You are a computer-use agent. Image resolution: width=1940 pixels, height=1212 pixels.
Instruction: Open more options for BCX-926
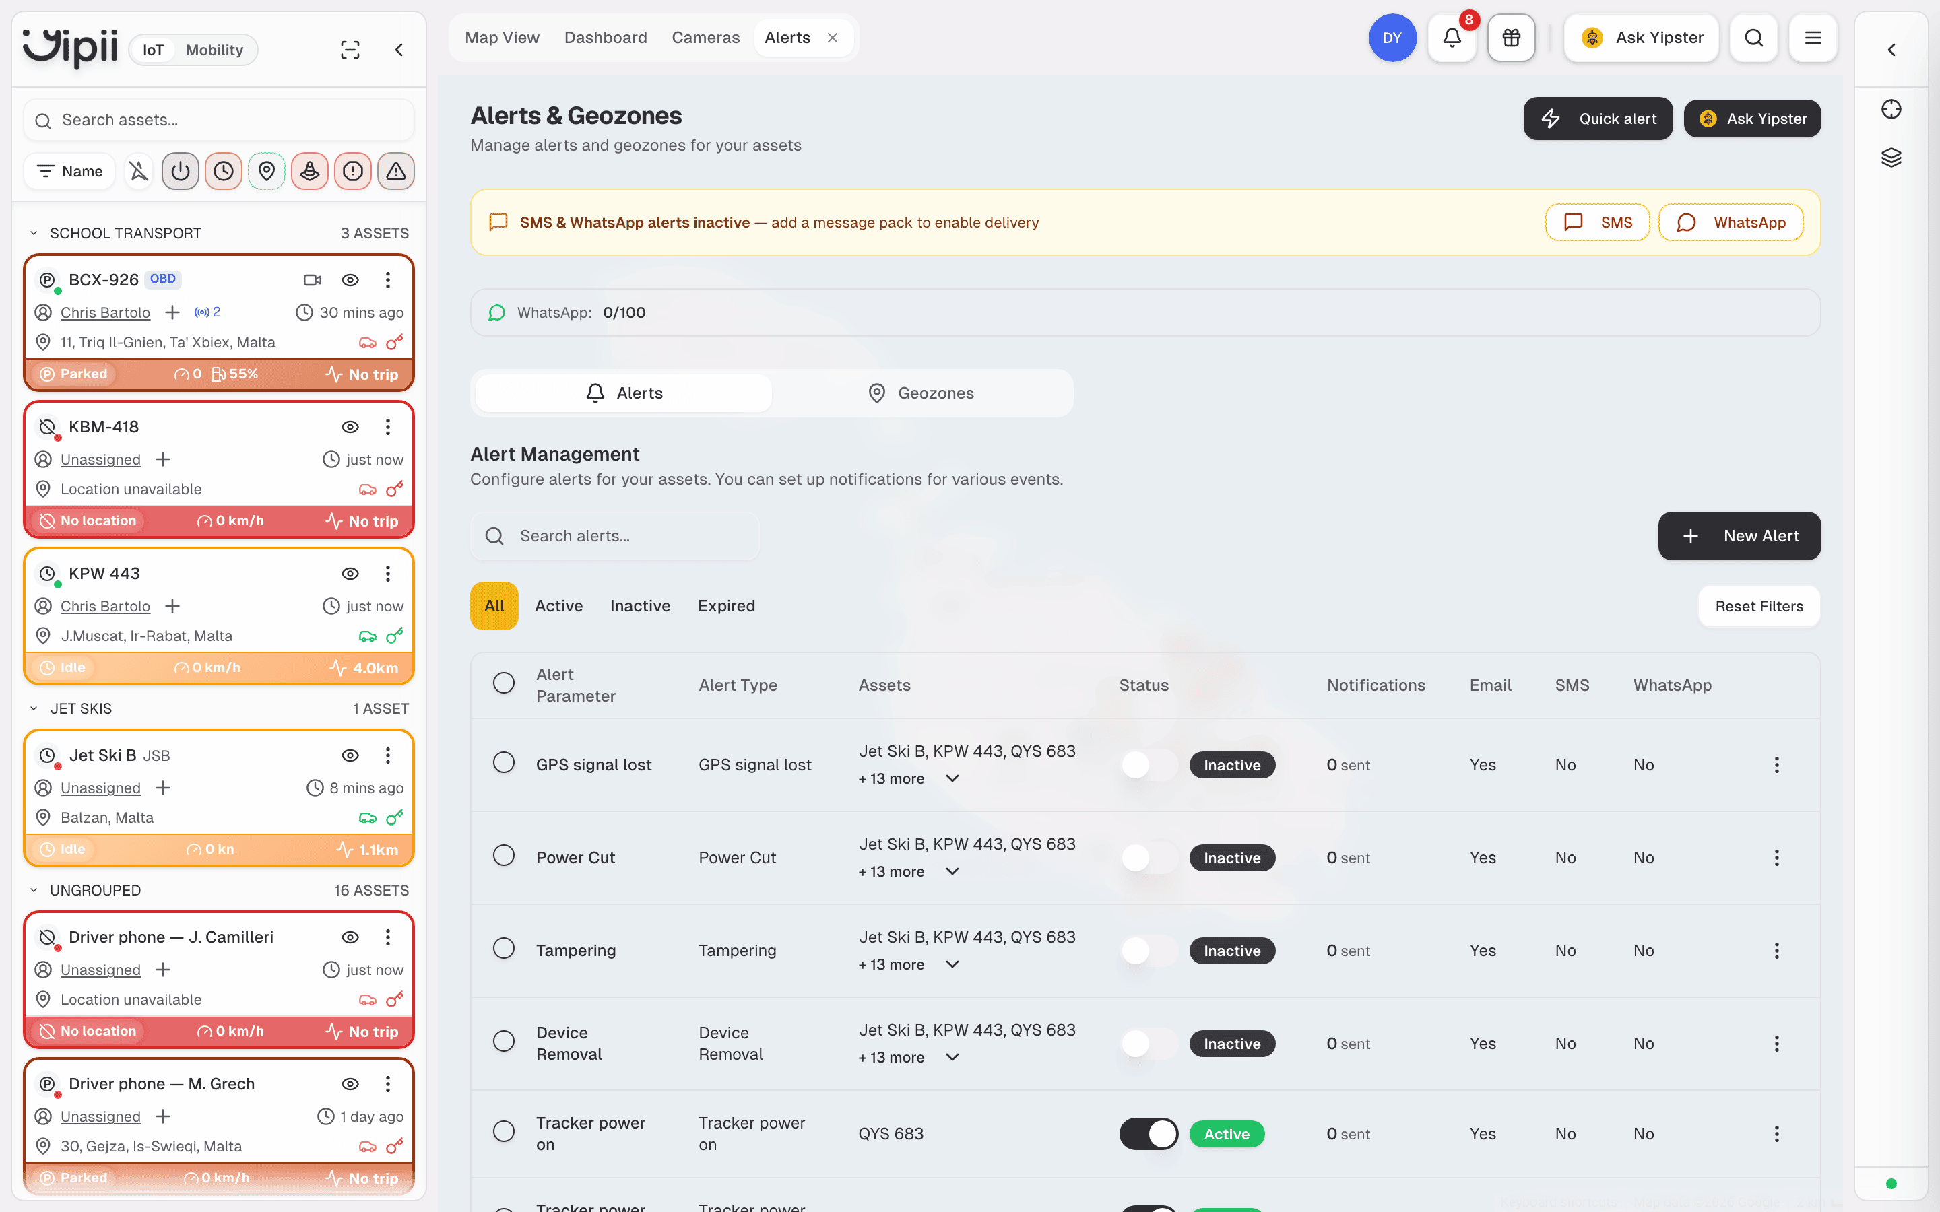[x=388, y=279]
